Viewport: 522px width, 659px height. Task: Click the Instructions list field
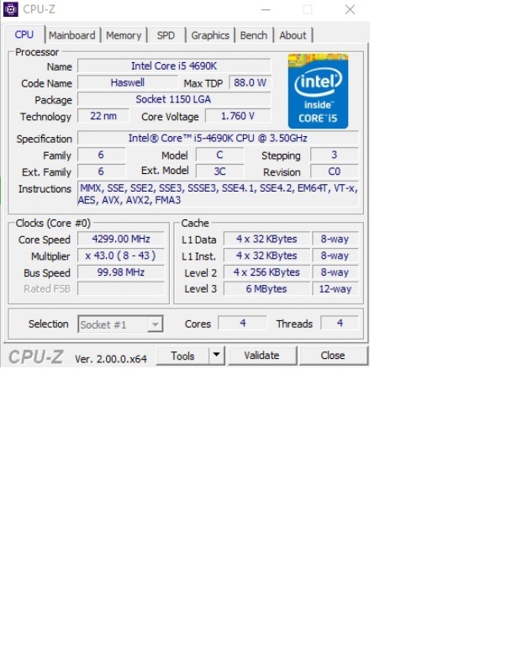tap(218, 193)
